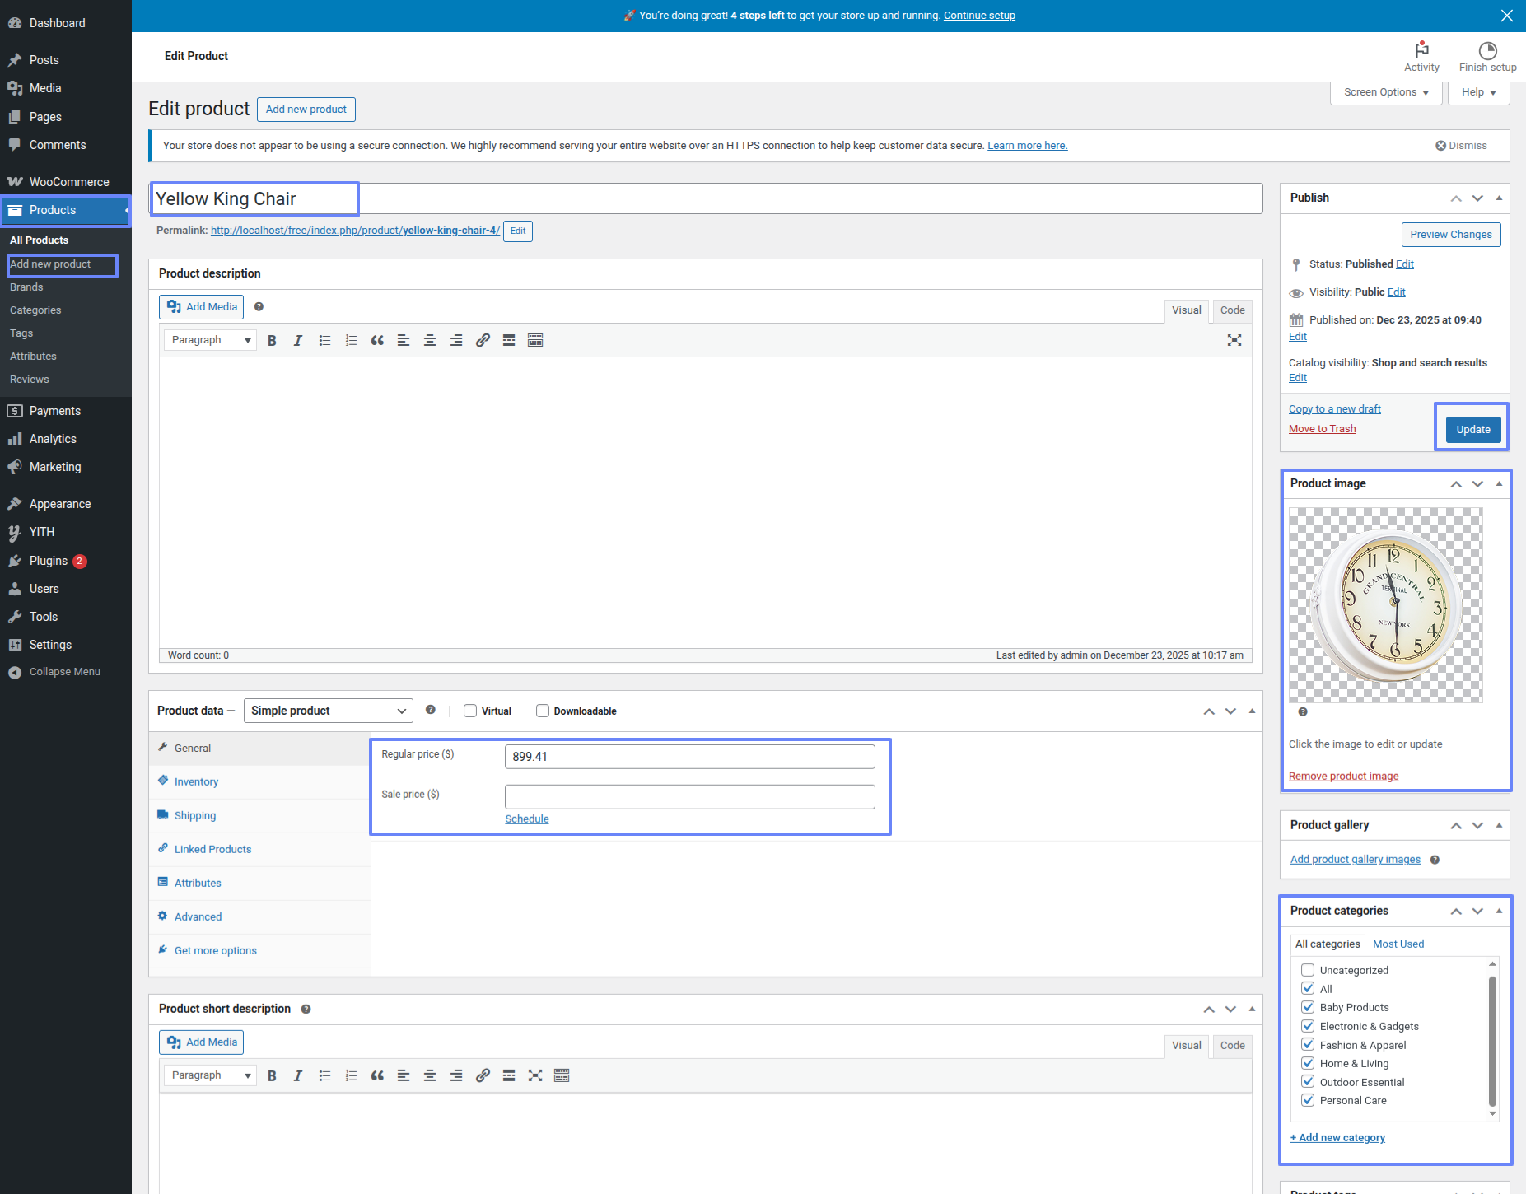Open the Simple product type dropdown
Image resolution: width=1526 pixels, height=1194 pixels.
pos(328,711)
